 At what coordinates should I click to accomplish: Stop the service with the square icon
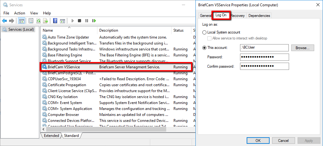click(x=79, y=21)
